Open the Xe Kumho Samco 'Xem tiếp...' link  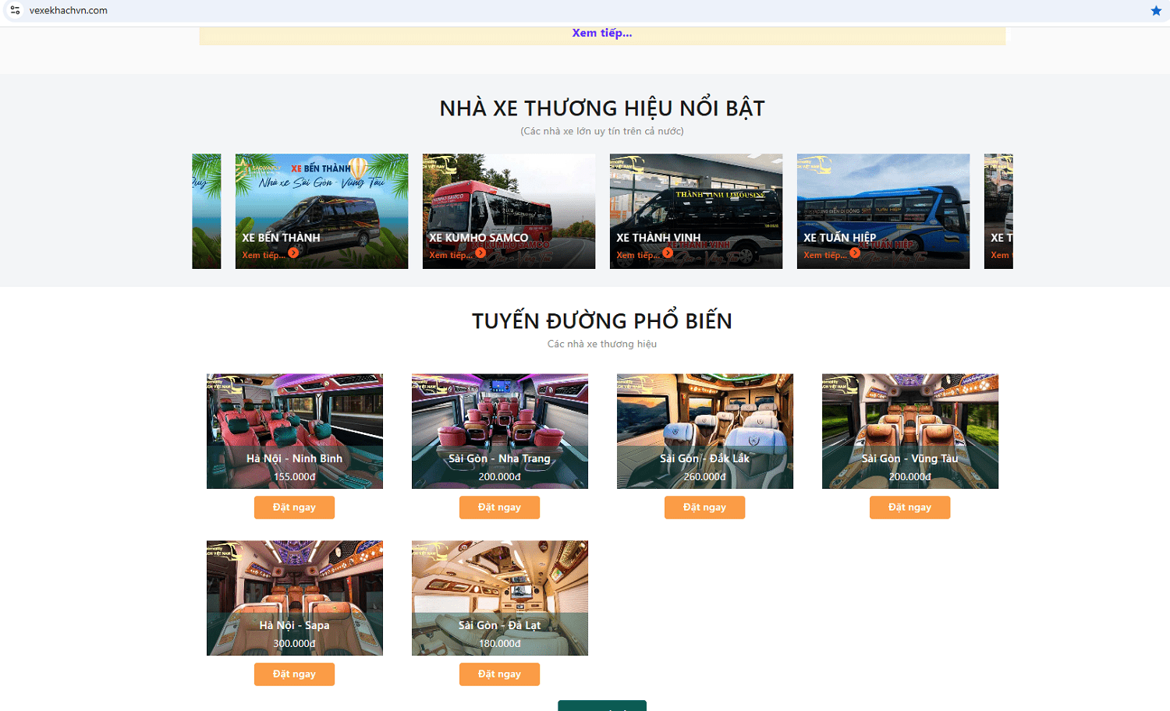(x=451, y=255)
